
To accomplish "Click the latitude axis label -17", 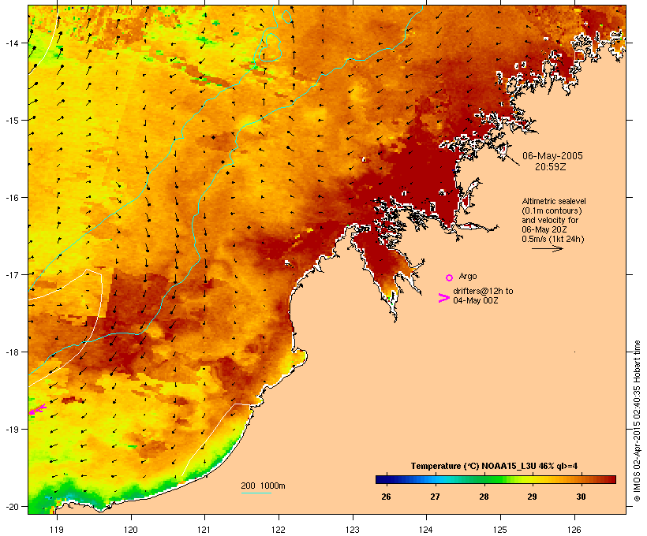I will tap(11, 274).
